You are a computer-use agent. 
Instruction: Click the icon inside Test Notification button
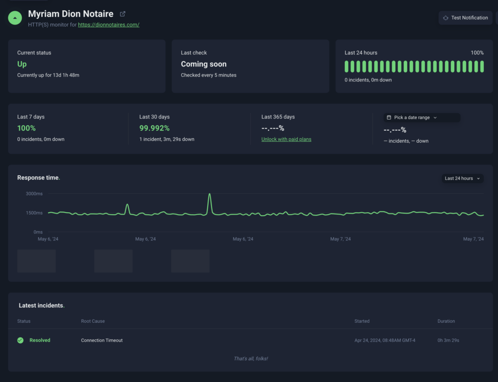(445, 18)
